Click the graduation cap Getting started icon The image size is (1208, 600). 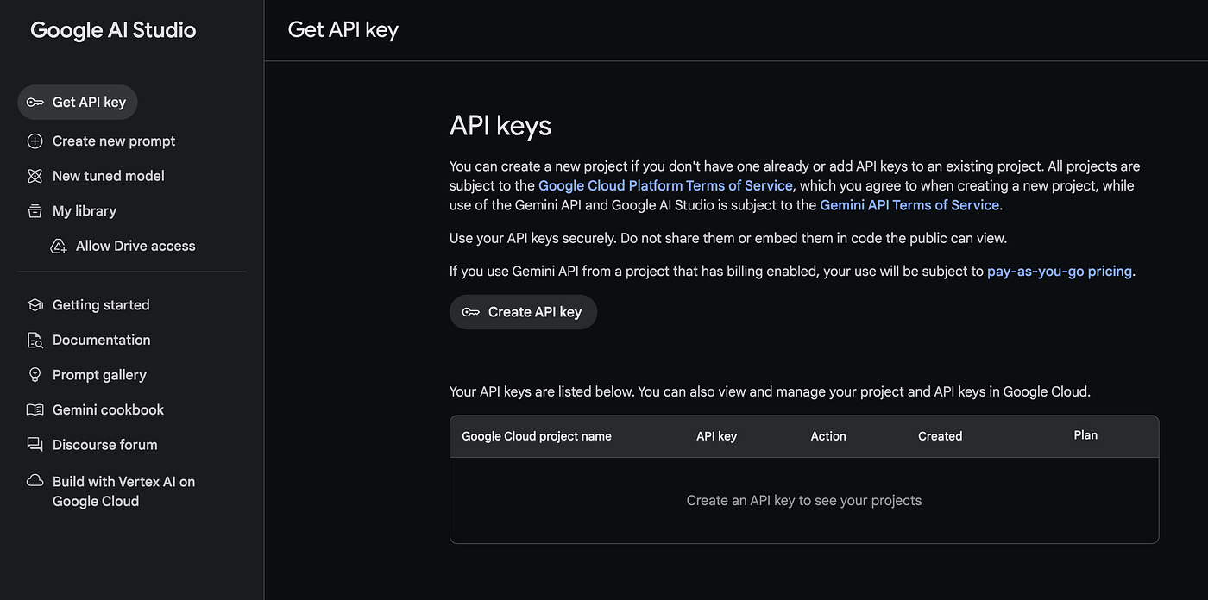click(35, 305)
